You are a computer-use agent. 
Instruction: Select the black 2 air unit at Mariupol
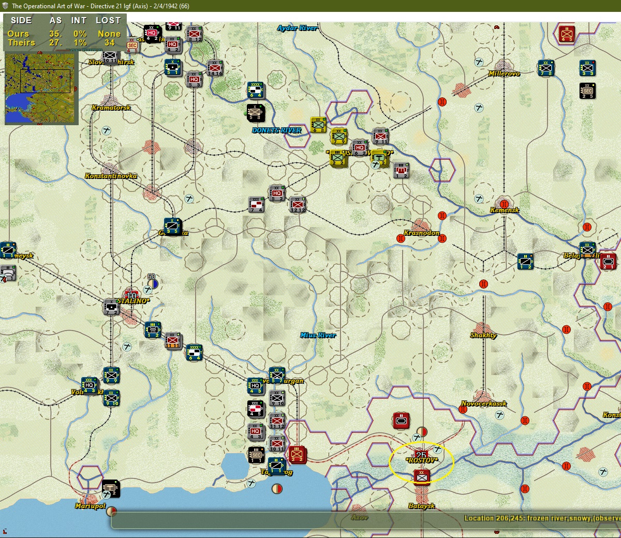pyautogui.click(x=111, y=489)
